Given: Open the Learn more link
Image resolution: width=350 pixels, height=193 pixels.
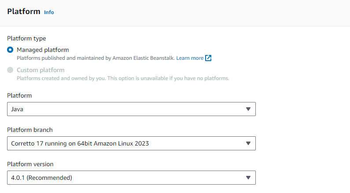Looking at the screenshot, I should tap(190, 58).
